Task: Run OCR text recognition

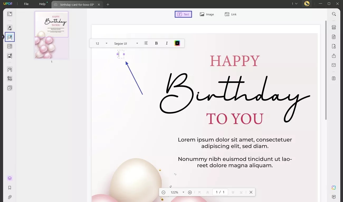Action: point(334,27)
